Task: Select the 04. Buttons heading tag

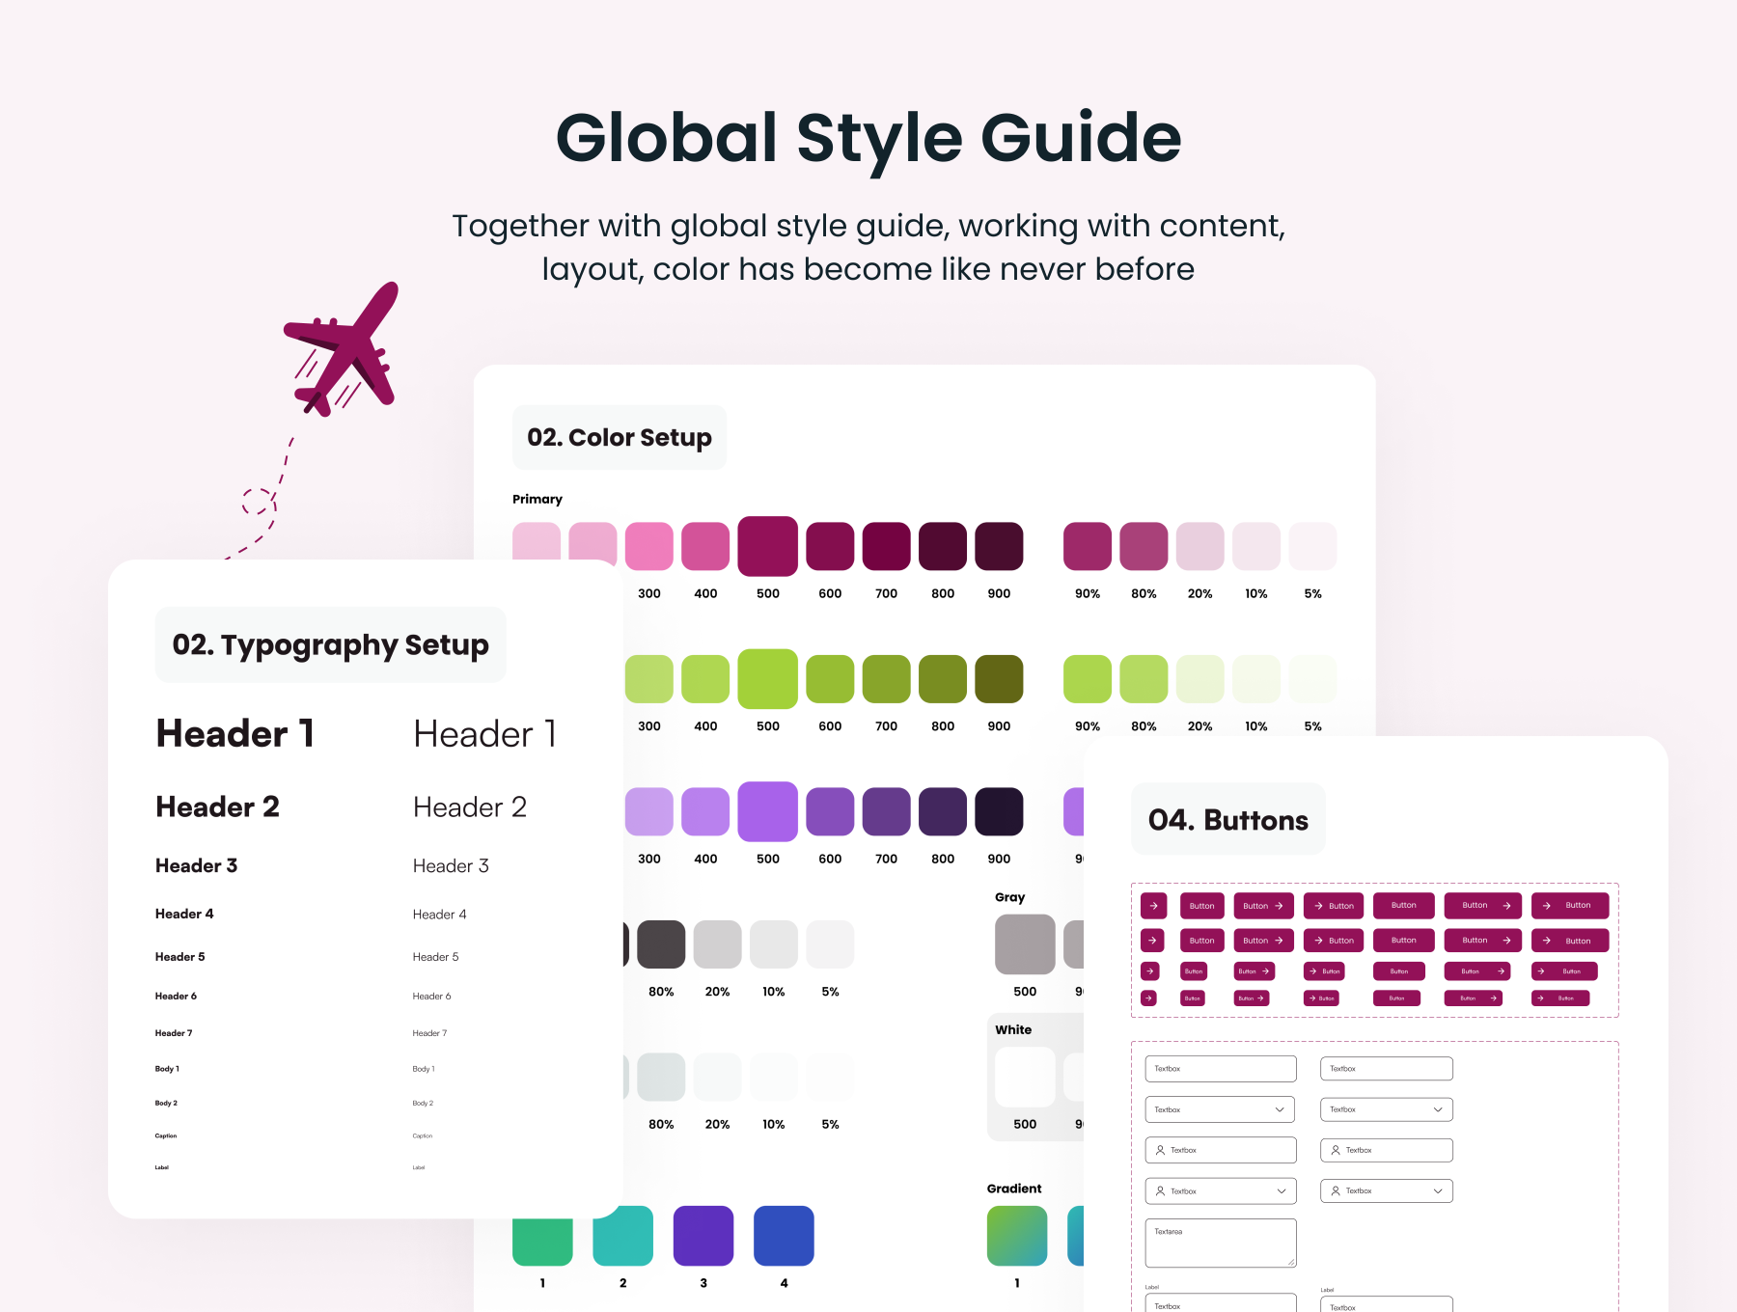Action: click(x=1227, y=820)
